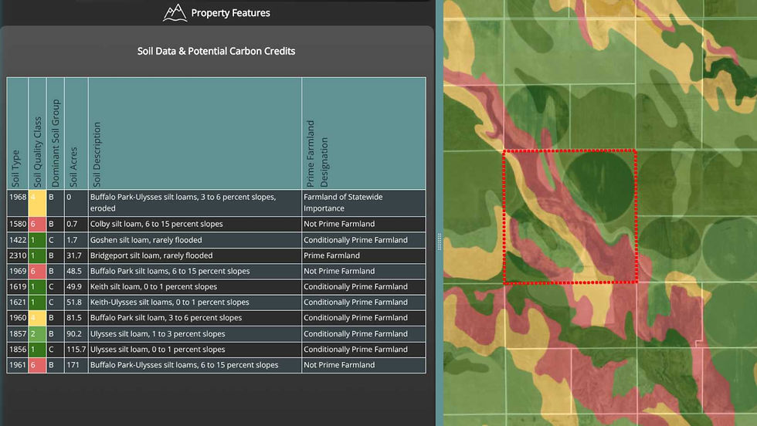Click Ulysses silt loam, 1 to 3 percent slopes
The height and width of the screenshot is (426, 757).
click(158, 333)
